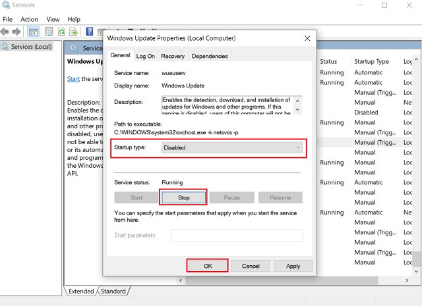The height and width of the screenshot is (306, 422).
Task: Click the horizontal scrollbar left arrow
Action: tap(181, 280)
